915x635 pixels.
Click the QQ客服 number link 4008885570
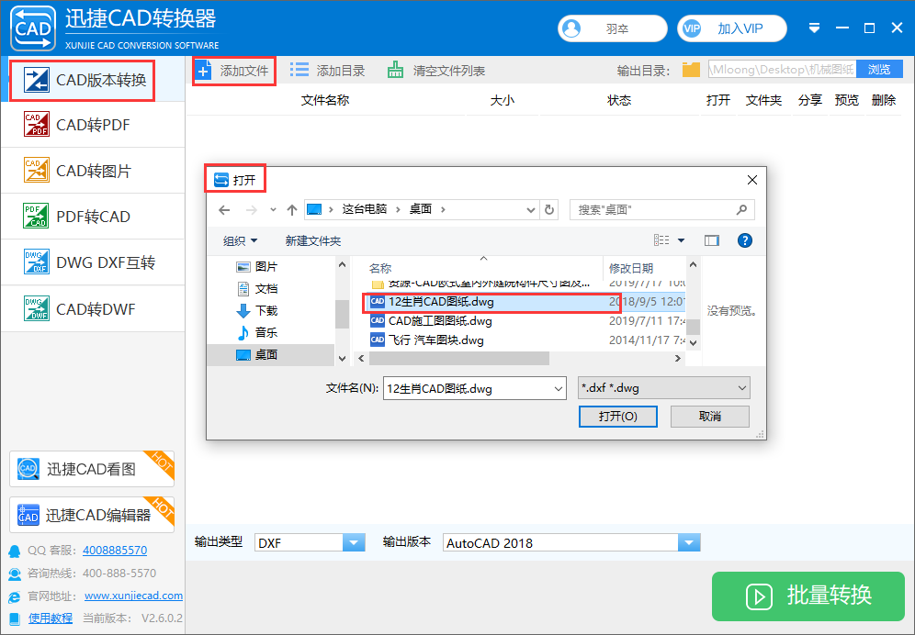tap(115, 550)
